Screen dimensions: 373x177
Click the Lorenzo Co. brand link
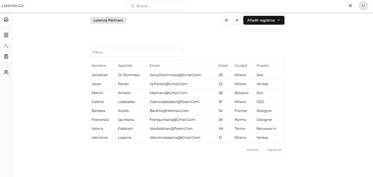pos(13,6)
